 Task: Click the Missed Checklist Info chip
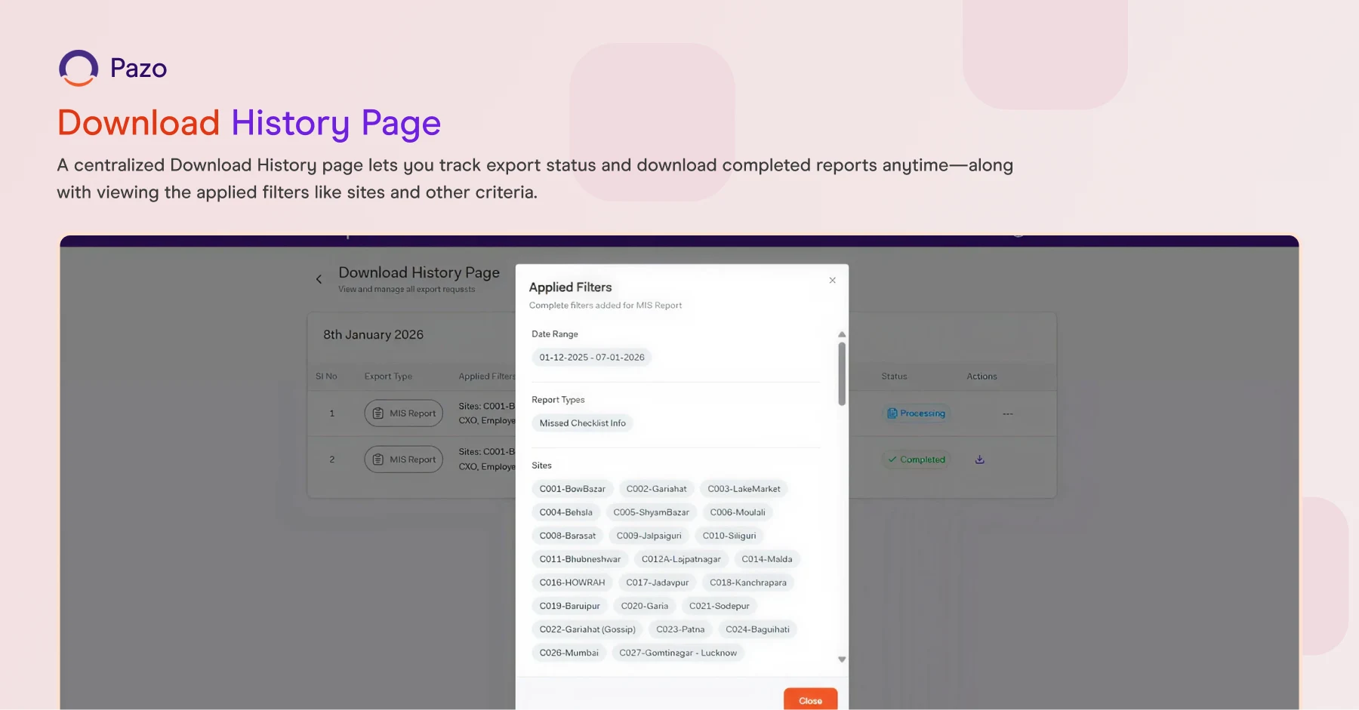(582, 423)
